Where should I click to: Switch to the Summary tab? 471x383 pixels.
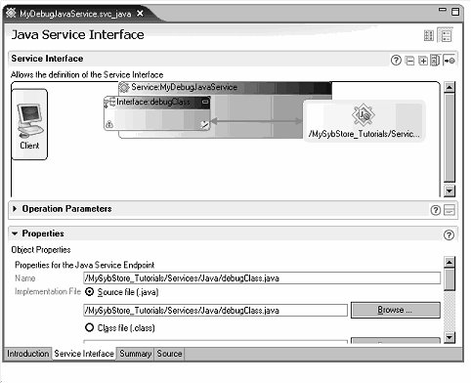tap(136, 354)
